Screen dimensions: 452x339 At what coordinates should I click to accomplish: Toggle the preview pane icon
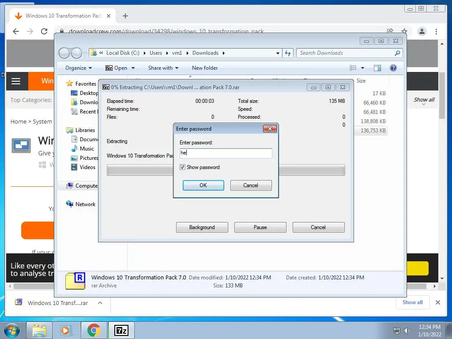(x=377, y=68)
